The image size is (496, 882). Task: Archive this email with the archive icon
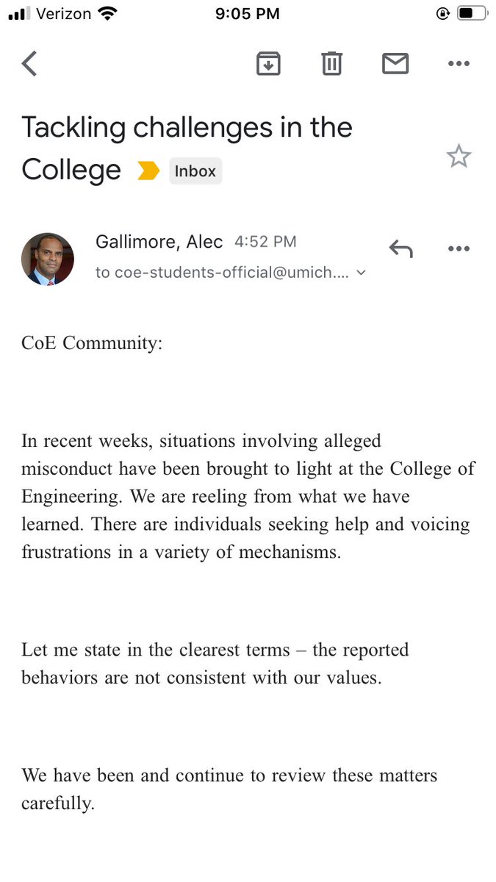coord(269,63)
